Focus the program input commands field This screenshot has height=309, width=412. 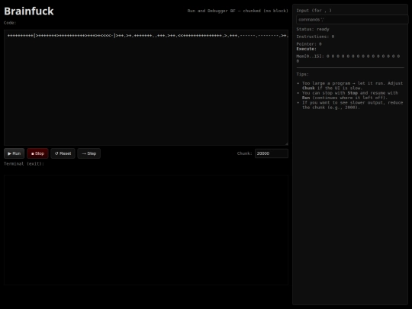[352, 20]
